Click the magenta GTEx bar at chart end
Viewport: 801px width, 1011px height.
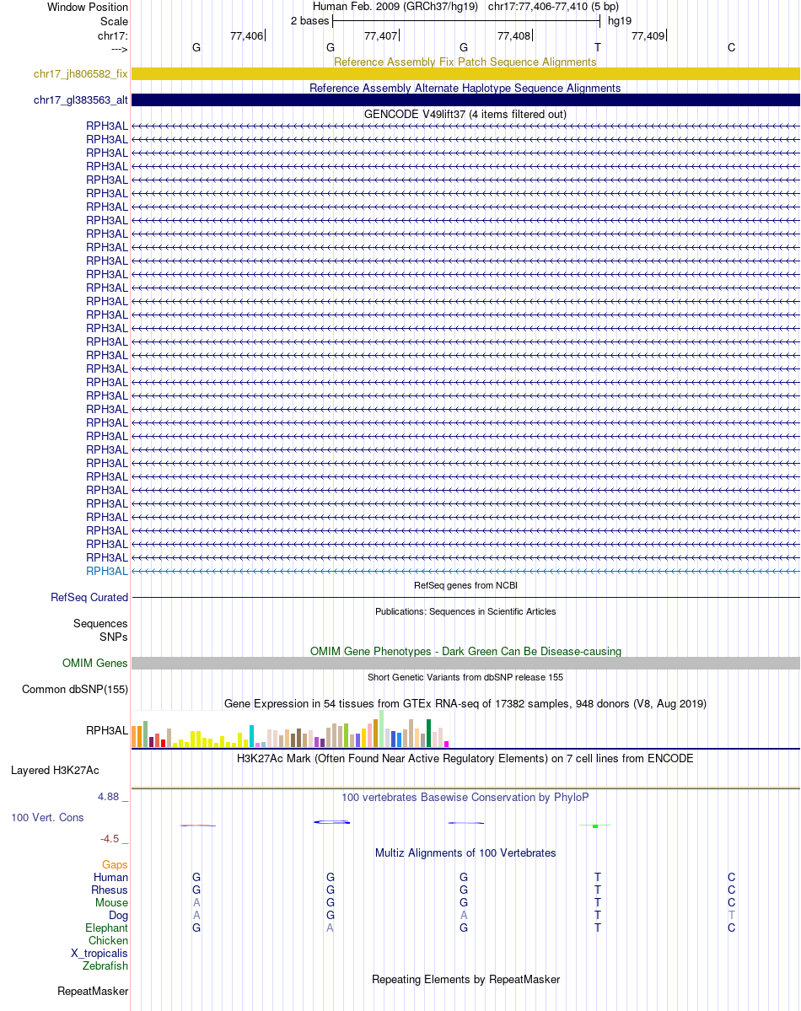click(x=446, y=744)
